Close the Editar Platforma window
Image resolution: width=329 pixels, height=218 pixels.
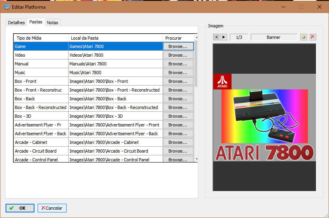point(319,7)
